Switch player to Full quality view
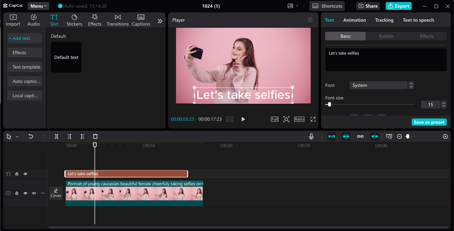The image size is (454, 231). point(275,119)
